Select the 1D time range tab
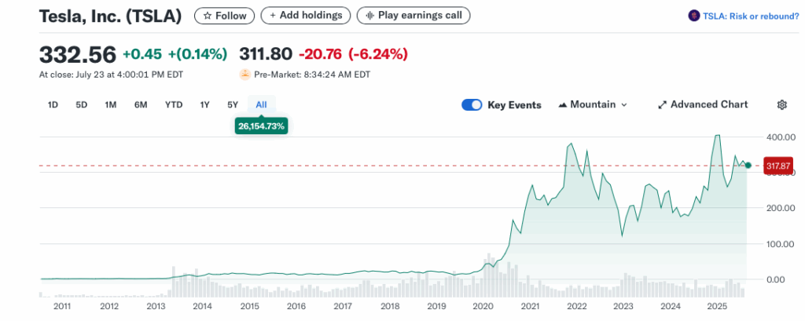This screenshot has height=321, width=805. pyautogui.click(x=53, y=104)
